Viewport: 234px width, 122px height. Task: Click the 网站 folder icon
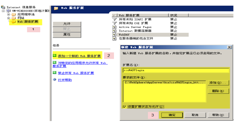coord(14,18)
